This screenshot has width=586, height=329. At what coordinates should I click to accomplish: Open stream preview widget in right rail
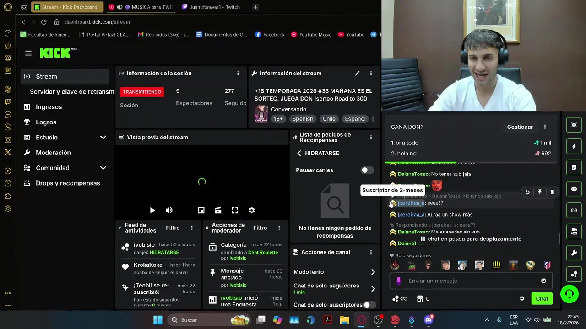(574, 125)
